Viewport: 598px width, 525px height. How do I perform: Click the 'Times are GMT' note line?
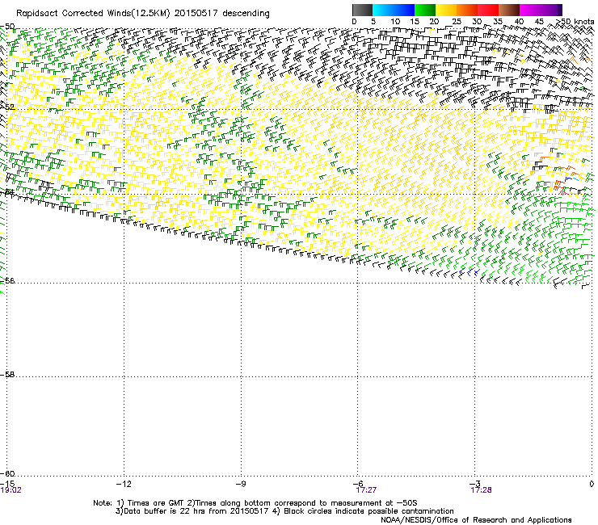click(x=255, y=503)
